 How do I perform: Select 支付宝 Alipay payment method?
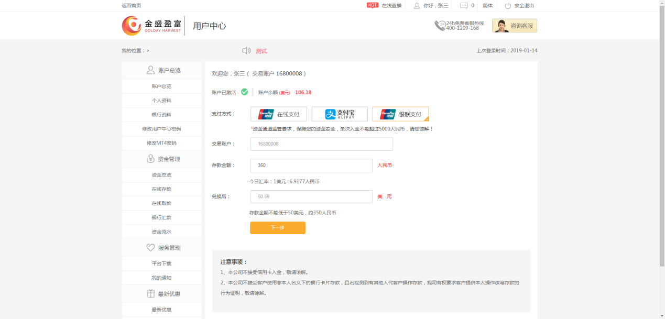tap(340, 114)
